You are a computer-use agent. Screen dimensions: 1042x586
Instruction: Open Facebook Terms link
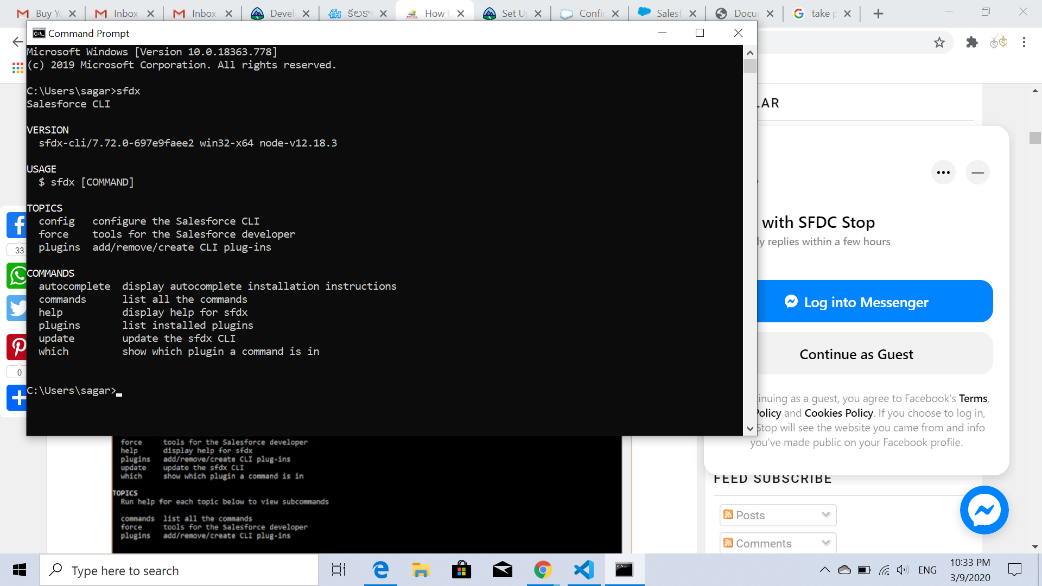[973, 398]
